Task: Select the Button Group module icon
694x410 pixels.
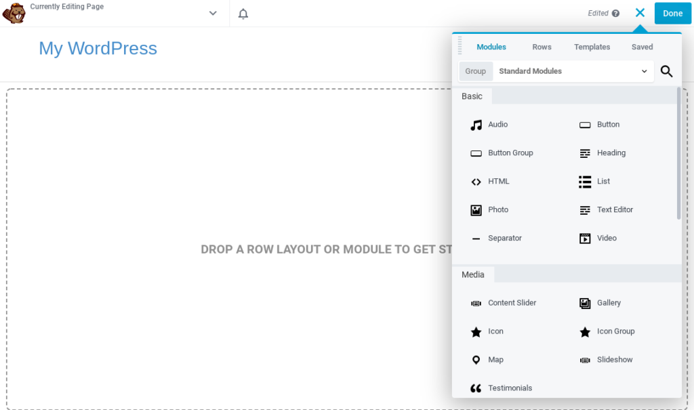Action: click(x=476, y=153)
